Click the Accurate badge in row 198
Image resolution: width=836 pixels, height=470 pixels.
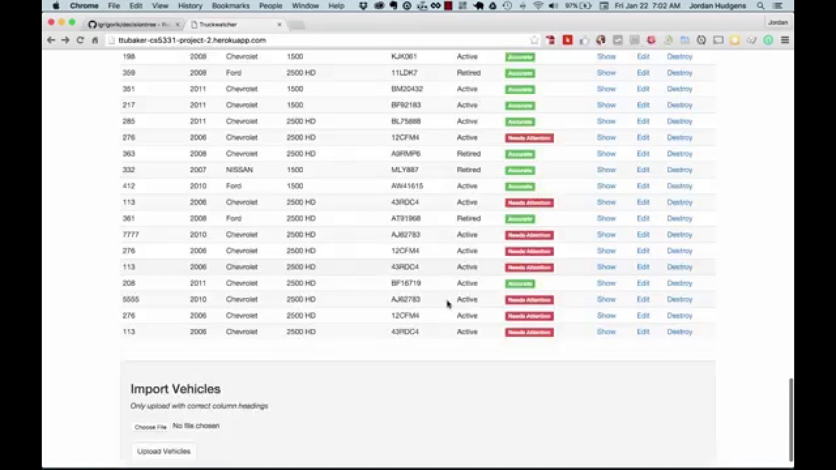click(520, 57)
